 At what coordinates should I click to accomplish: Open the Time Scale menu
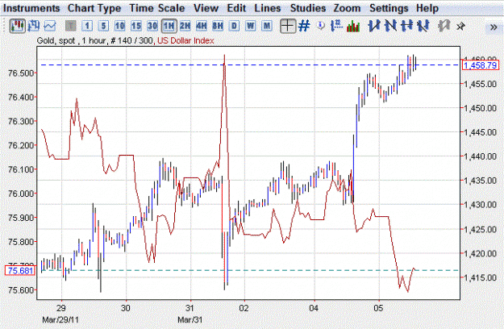[x=157, y=8]
